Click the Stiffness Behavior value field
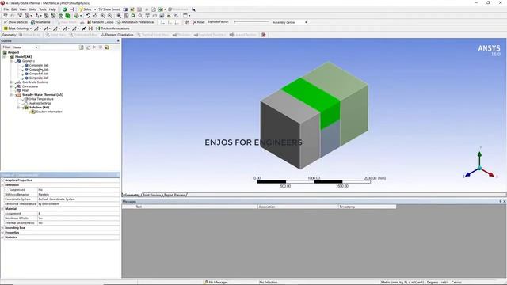 tap(78, 195)
